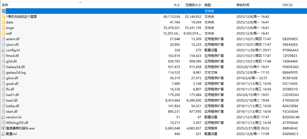Select the data folder icon

click(x=3, y=22)
